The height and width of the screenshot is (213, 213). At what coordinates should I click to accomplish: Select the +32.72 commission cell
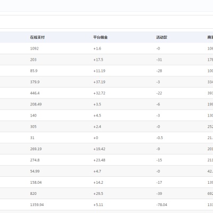[x=99, y=93]
